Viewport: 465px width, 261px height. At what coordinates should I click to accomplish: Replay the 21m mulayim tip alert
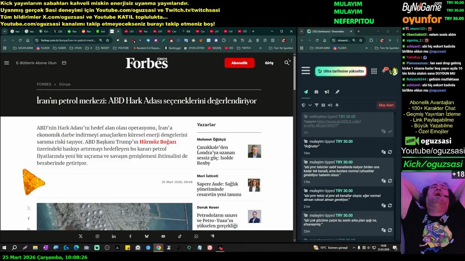(390, 206)
